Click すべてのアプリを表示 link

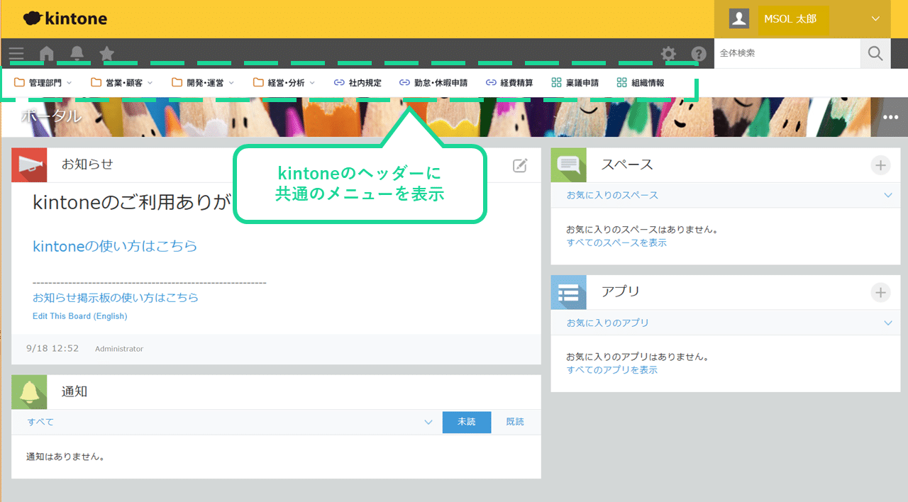coord(611,369)
